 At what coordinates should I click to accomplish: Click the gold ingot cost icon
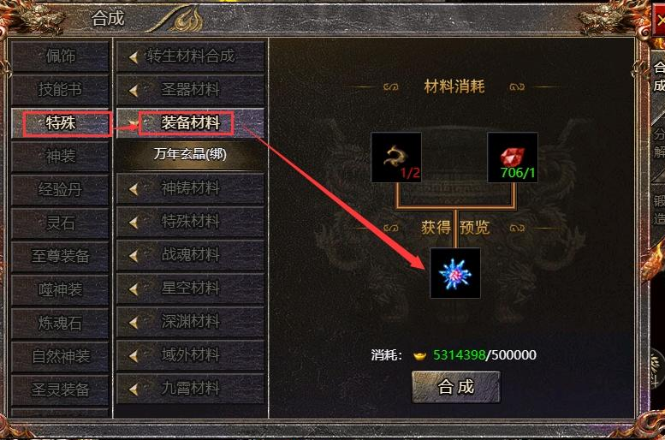click(419, 355)
